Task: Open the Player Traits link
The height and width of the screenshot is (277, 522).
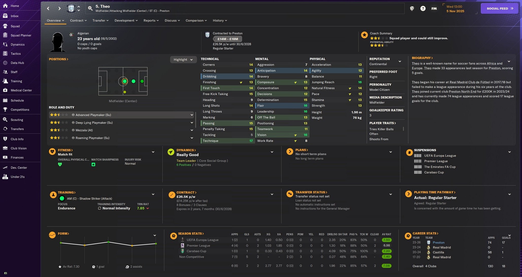Action: click(383, 123)
